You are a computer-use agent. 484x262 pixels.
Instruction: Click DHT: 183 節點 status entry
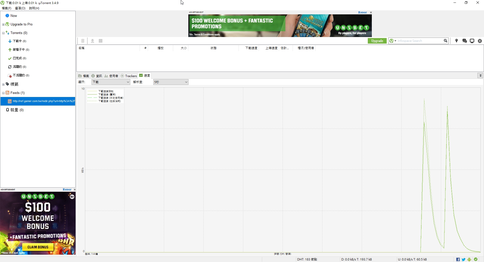(x=307, y=259)
